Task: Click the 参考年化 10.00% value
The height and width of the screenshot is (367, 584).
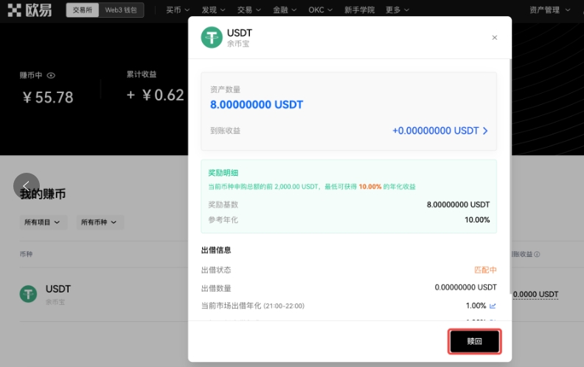Action: [477, 219]
